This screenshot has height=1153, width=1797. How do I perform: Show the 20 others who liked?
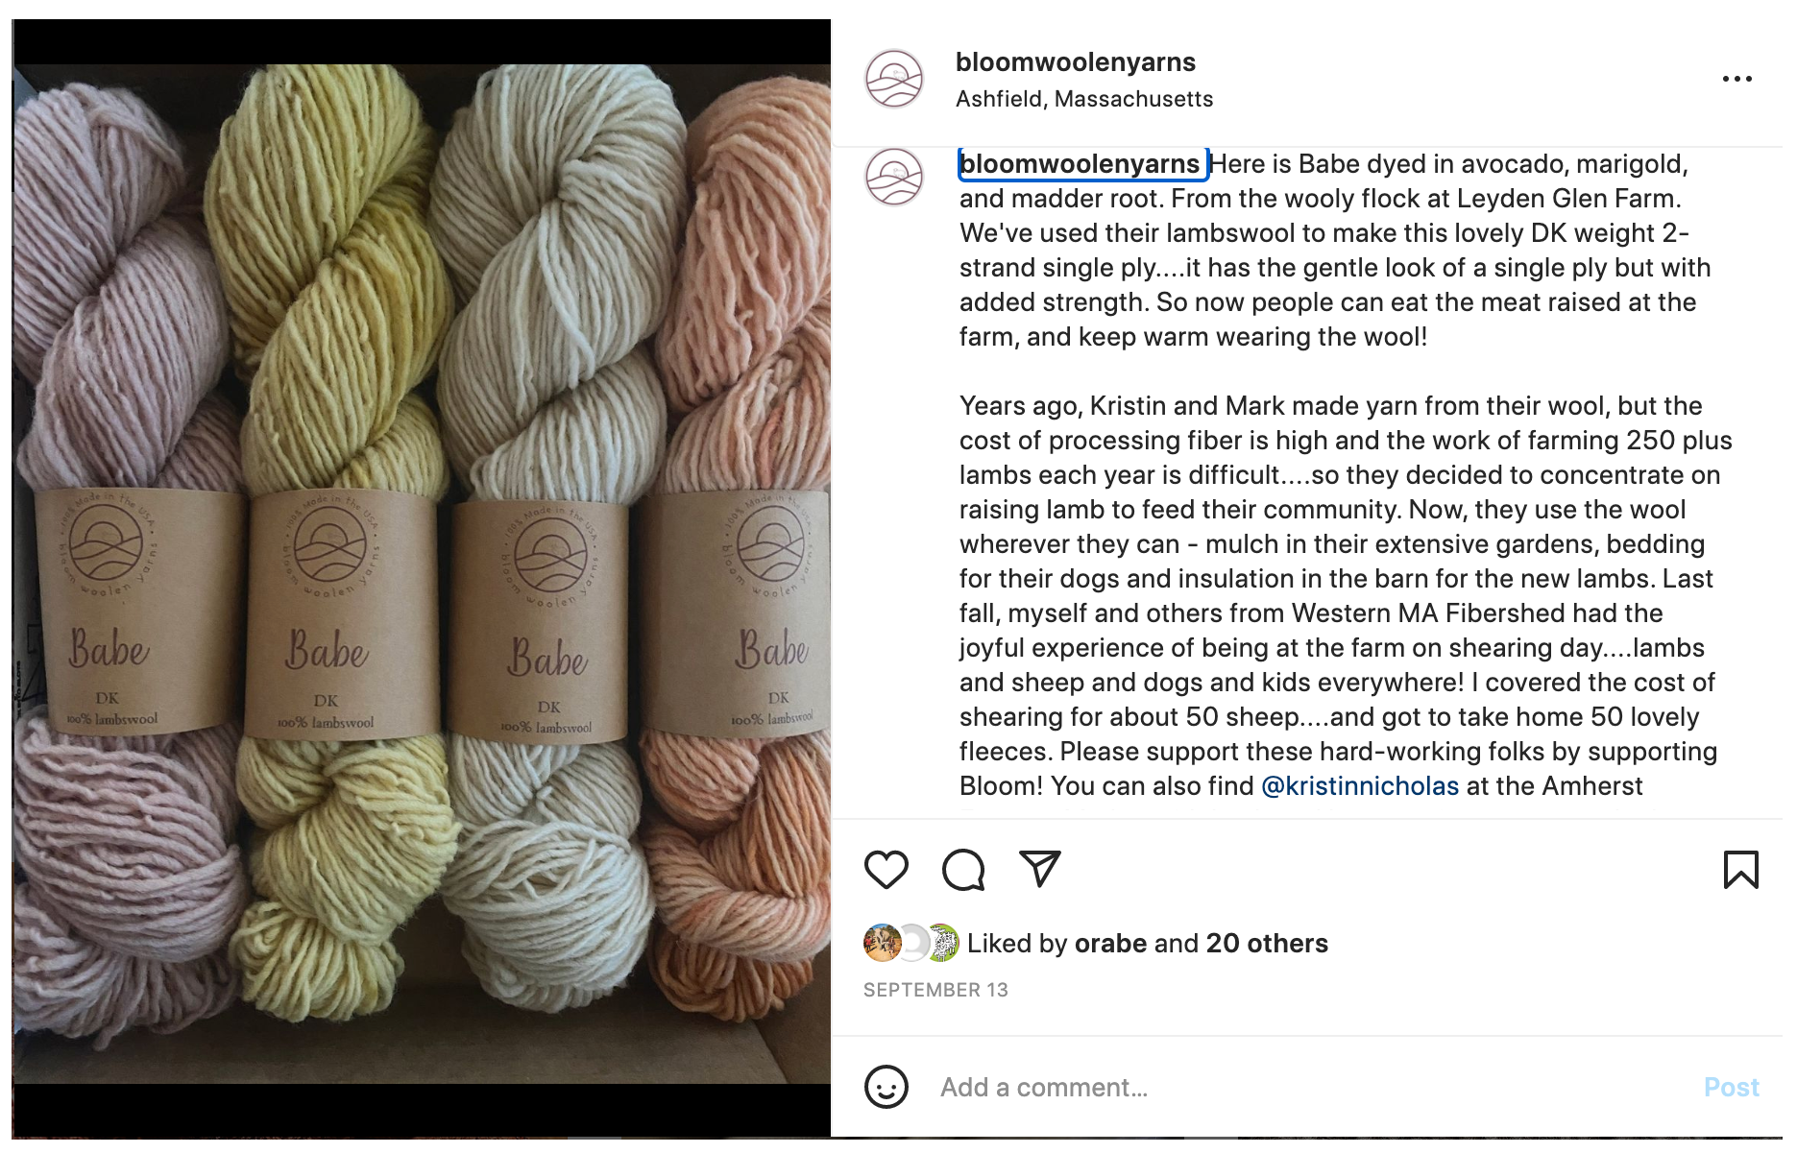(1267, 944)
